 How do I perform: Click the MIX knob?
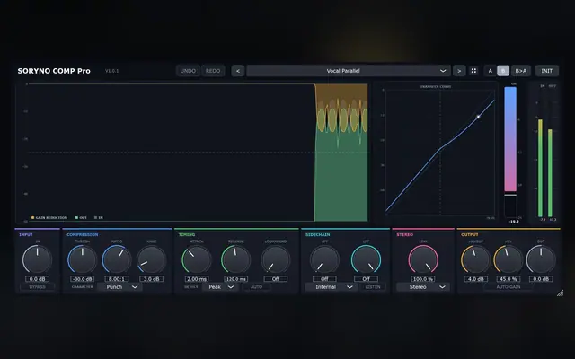(509, 259)
